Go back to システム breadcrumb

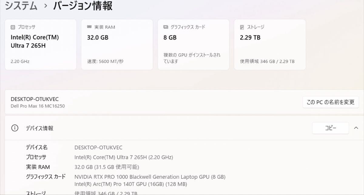[x=21, y=6]
